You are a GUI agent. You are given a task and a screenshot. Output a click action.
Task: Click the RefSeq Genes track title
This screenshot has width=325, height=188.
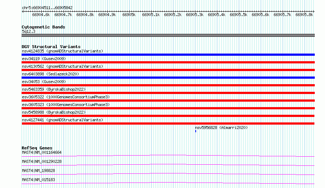tap(37, 148)
